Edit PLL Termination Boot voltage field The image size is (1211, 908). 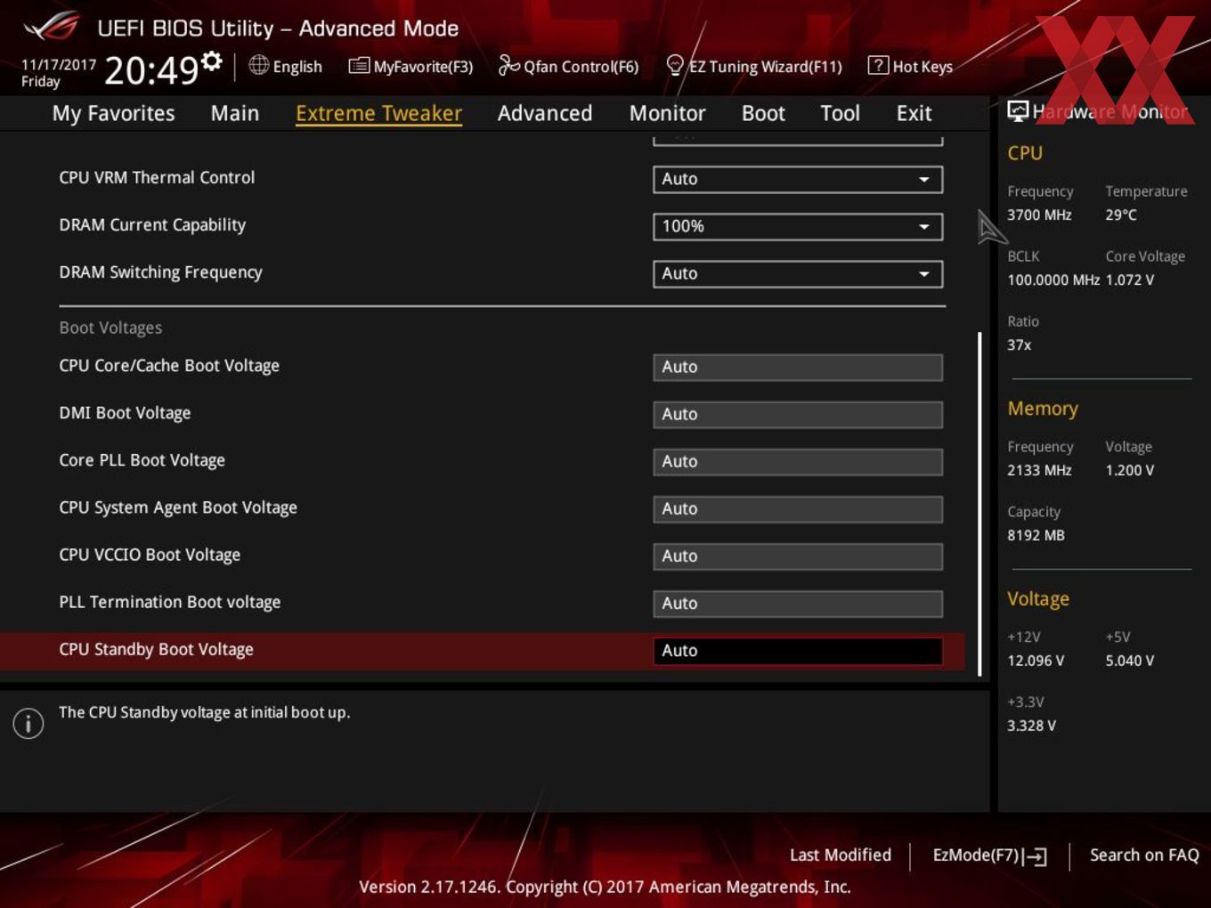pyautogui.click(x=798, y=603)
